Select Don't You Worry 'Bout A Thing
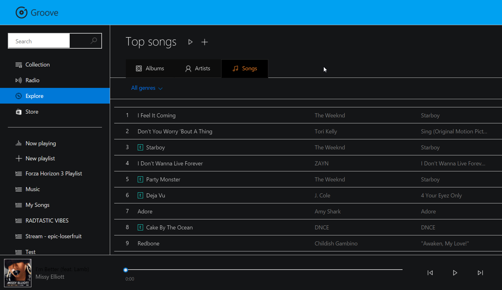 coord(175,132)
